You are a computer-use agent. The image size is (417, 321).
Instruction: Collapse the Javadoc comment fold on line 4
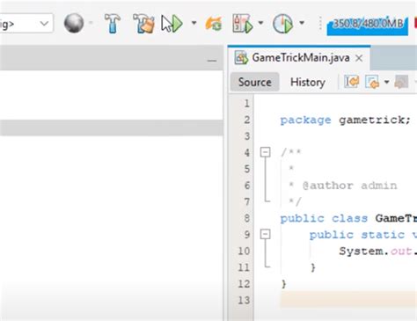tap(266, 152)
